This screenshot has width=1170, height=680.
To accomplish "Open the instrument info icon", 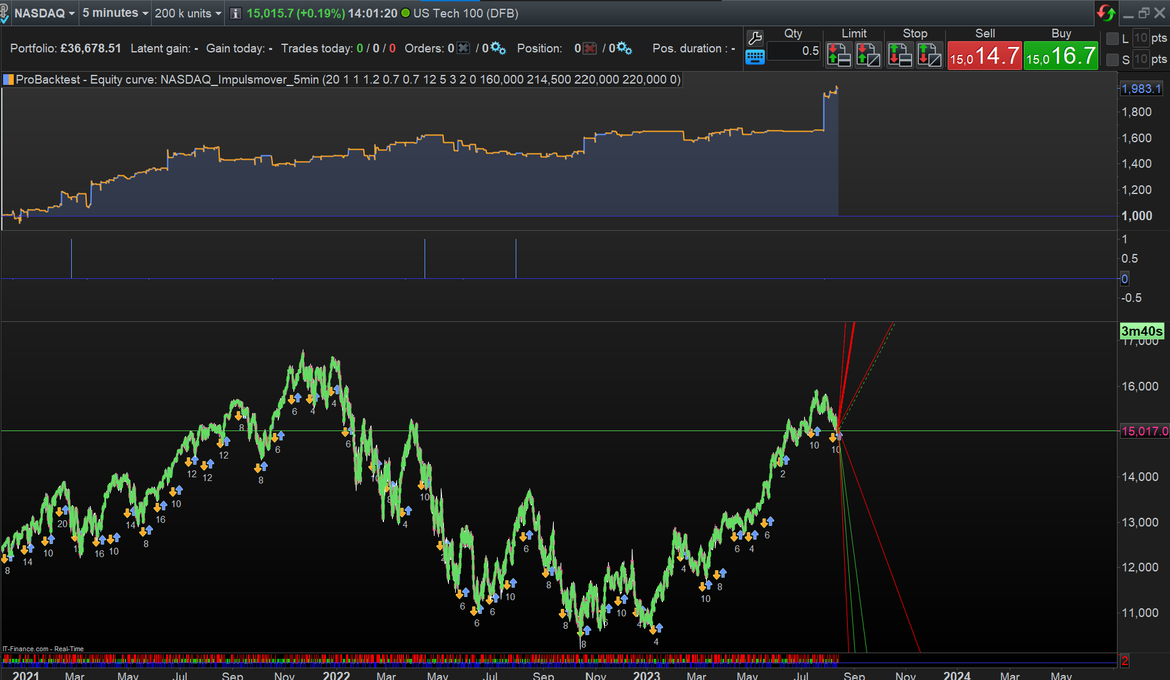I will click(x=235, y=13).
